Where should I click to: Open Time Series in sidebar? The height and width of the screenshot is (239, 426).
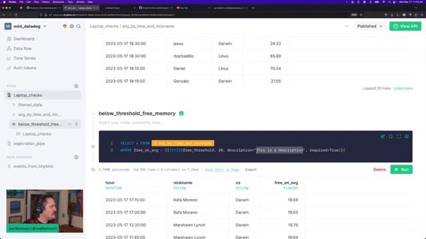point(25,58)
